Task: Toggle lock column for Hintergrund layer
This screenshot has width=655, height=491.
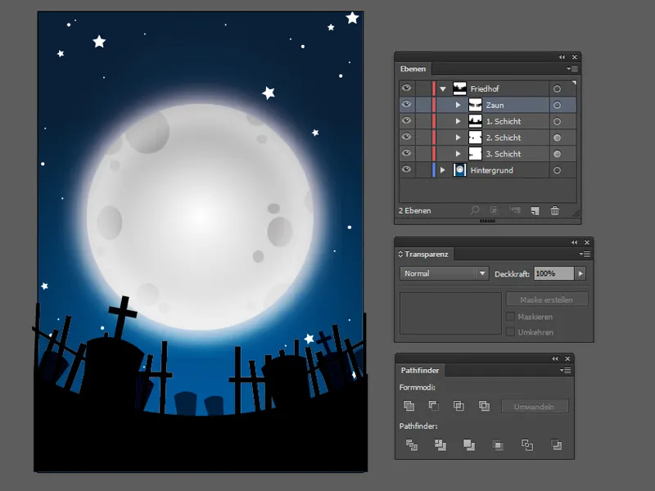Action: pos(422,170)
